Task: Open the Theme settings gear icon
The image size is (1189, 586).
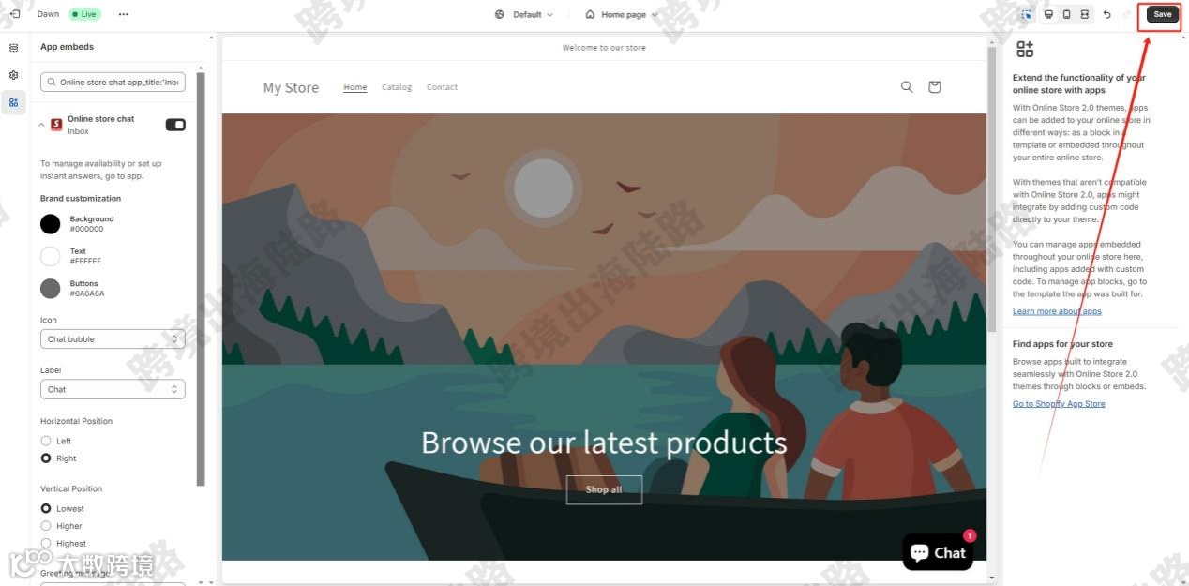Action: (13, 75)
